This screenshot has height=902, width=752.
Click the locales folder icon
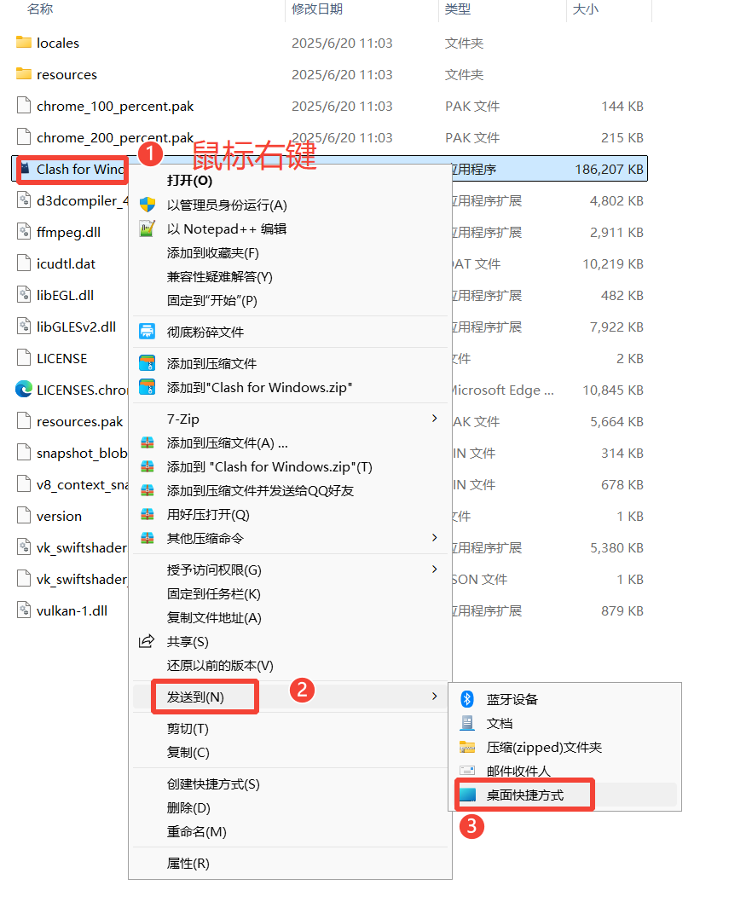[24, 43]
